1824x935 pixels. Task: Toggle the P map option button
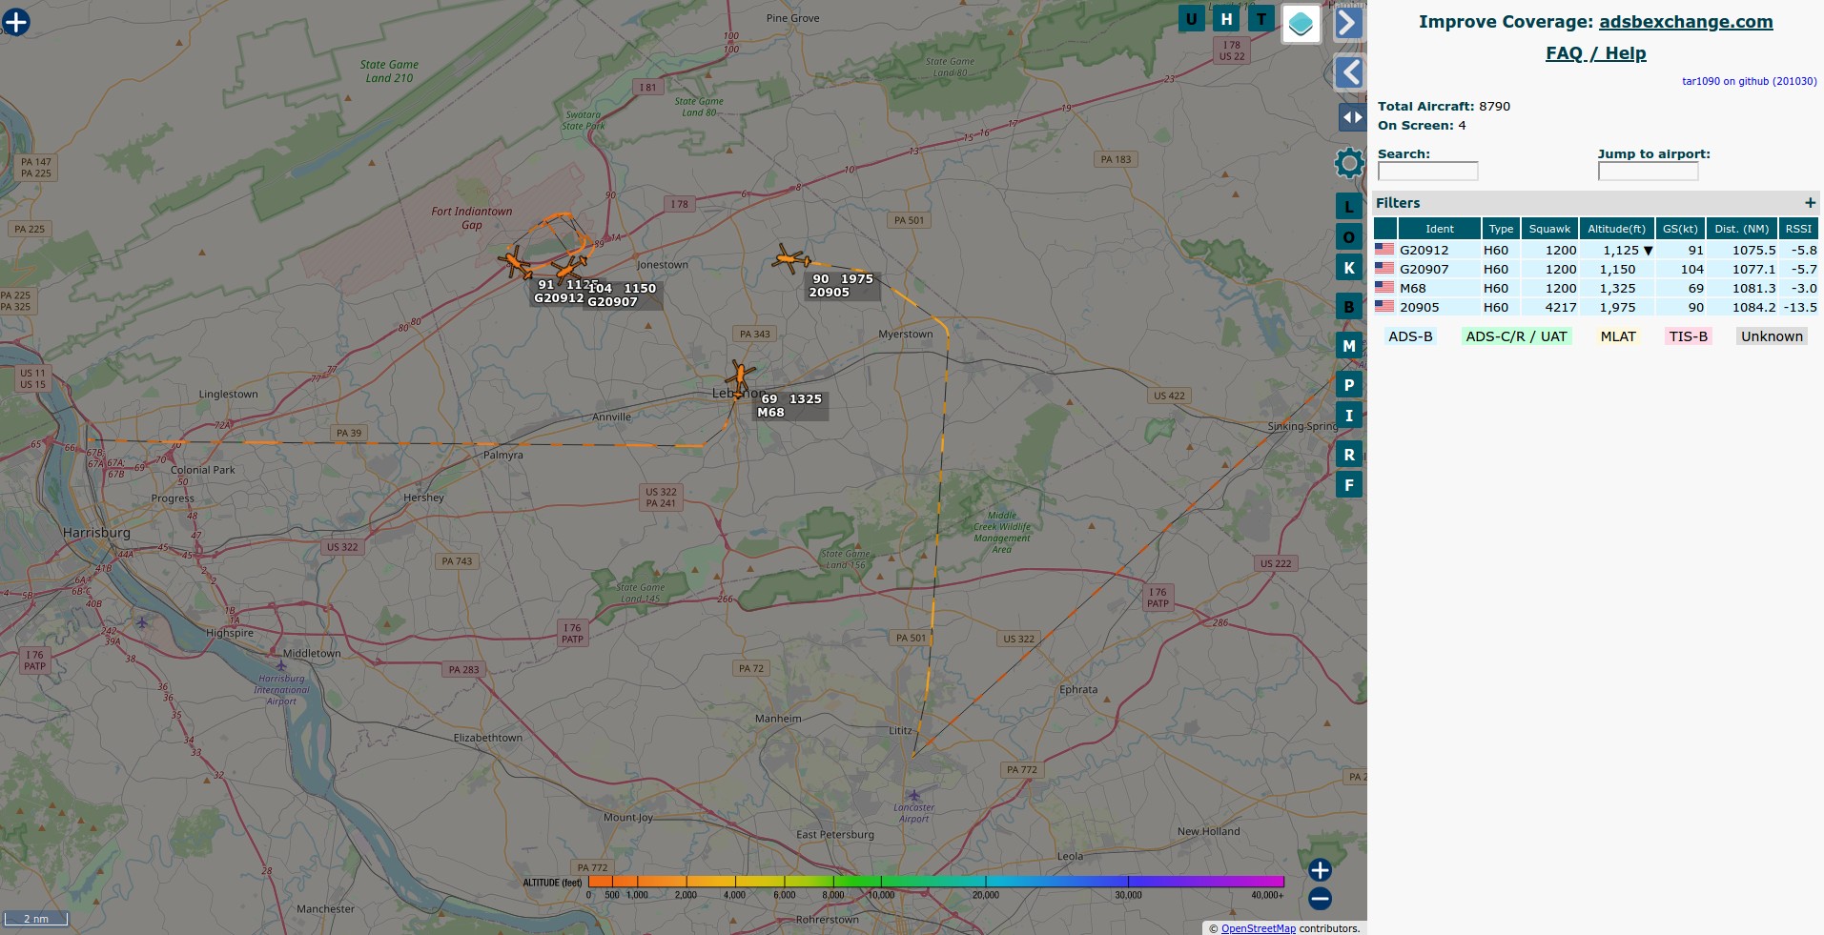[x=1348, y=385]
